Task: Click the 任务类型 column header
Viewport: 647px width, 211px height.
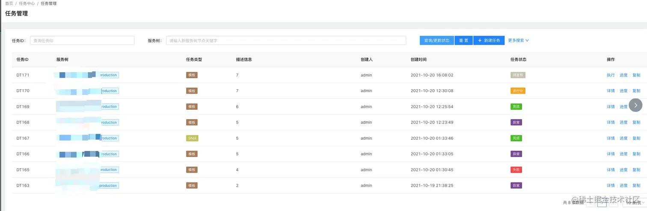Action: pyautogui.click(x=194, y=60)
